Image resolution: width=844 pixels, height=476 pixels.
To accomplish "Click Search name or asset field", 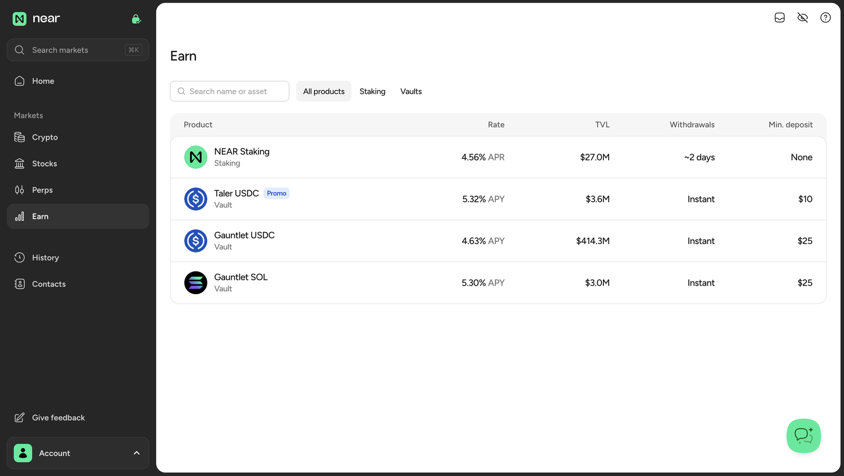I will (229, 91).
